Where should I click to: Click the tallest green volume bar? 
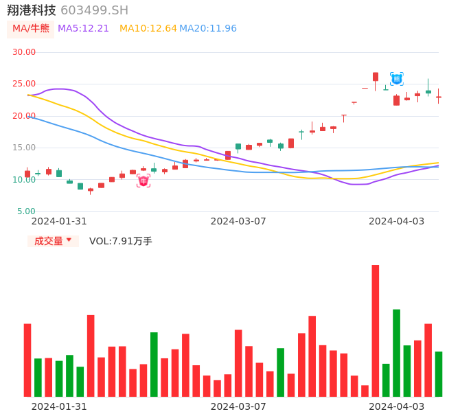pos(397,353)
